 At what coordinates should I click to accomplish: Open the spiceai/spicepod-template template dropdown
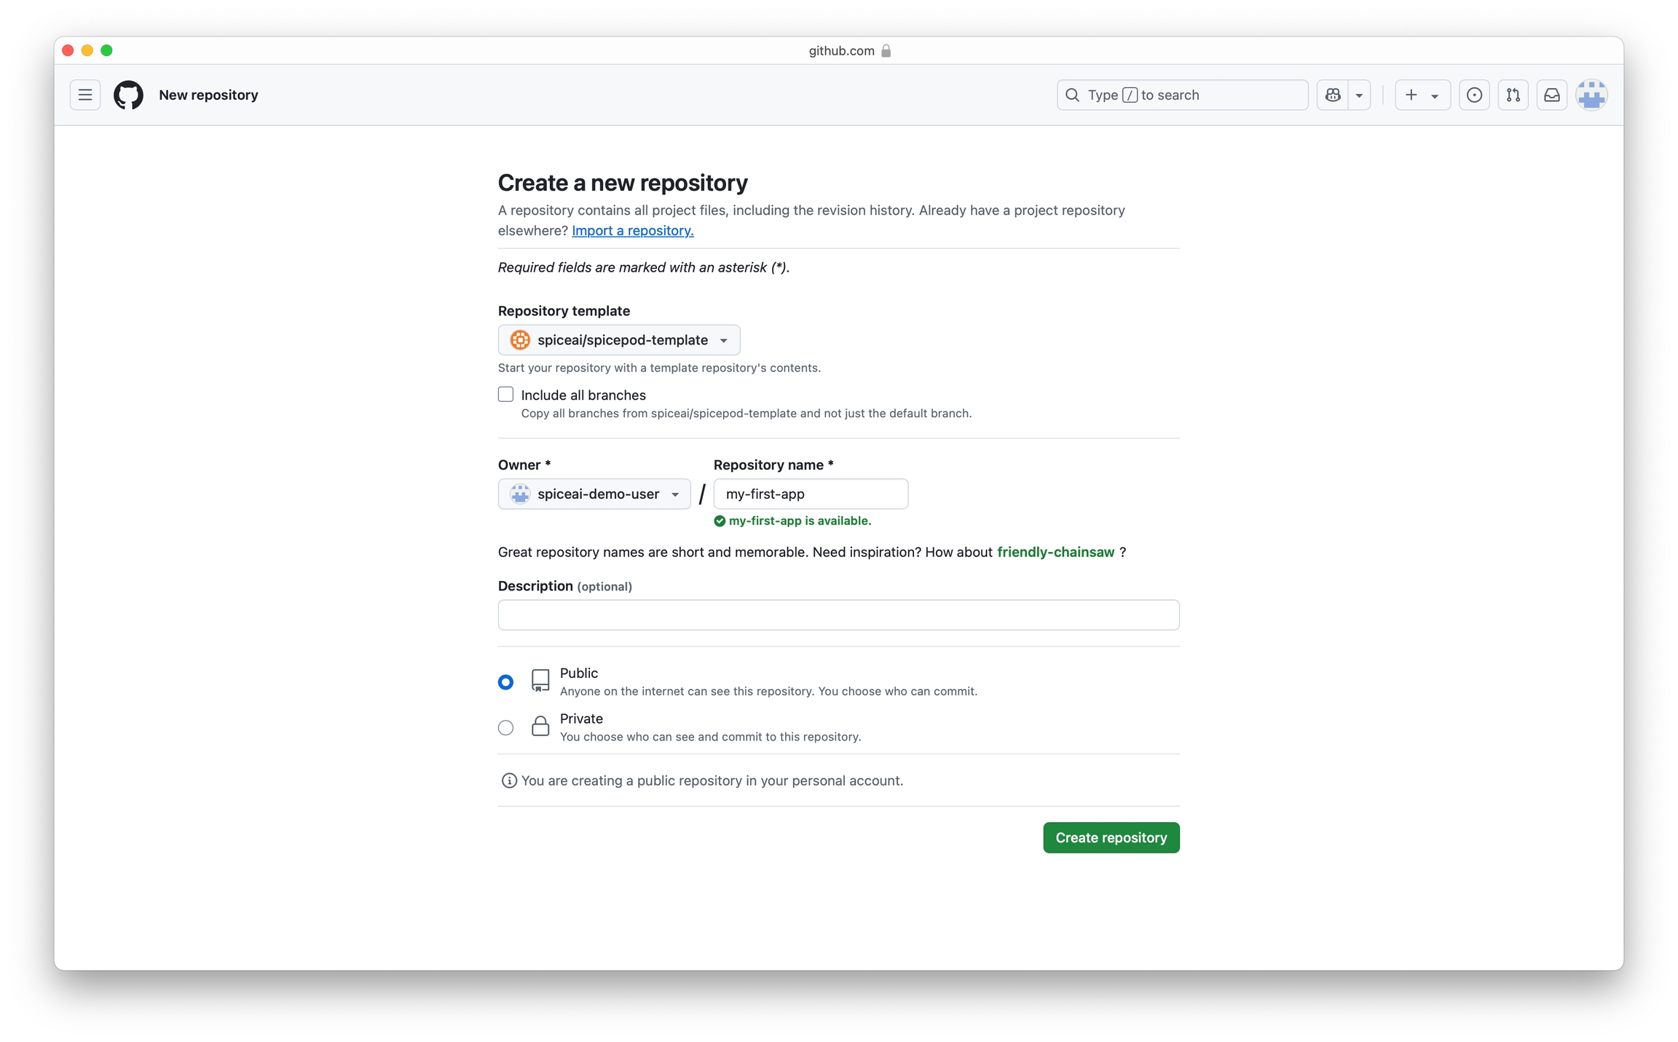coord(619,340)
